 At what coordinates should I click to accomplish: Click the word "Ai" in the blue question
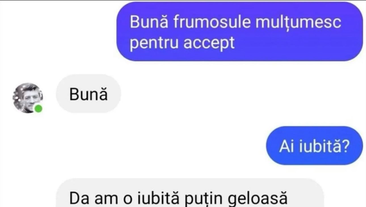(x=285, y=147)
